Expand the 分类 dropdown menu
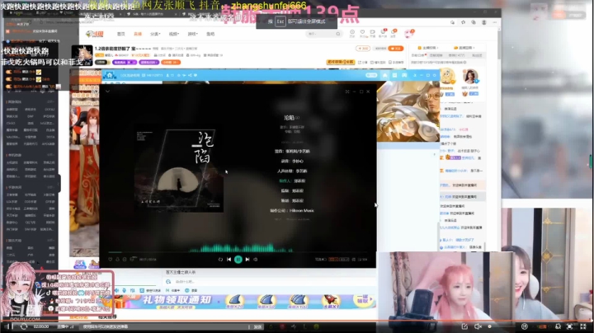Screen dimensions: 594x333 155,34
